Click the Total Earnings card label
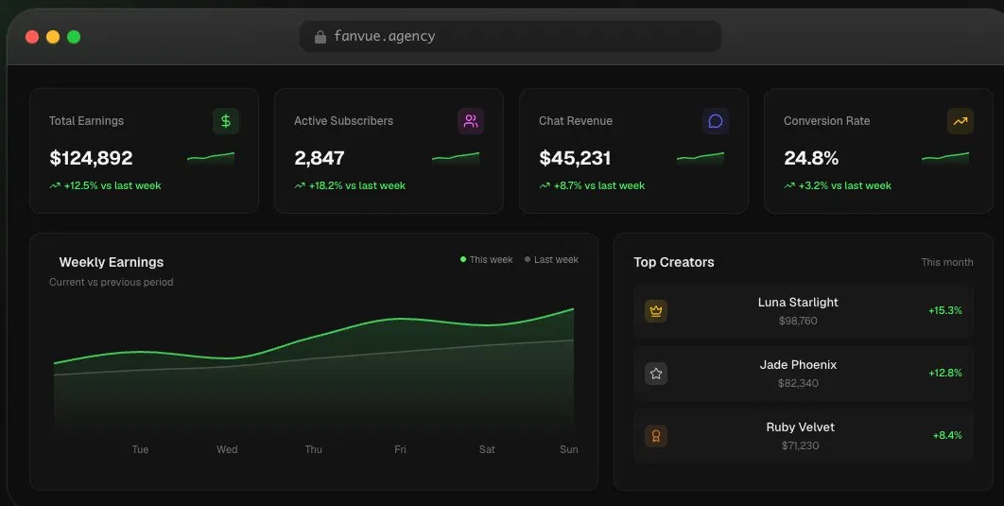Image resolution: width=1004 pixels, height=506 pixels. [x=86, y=120]
